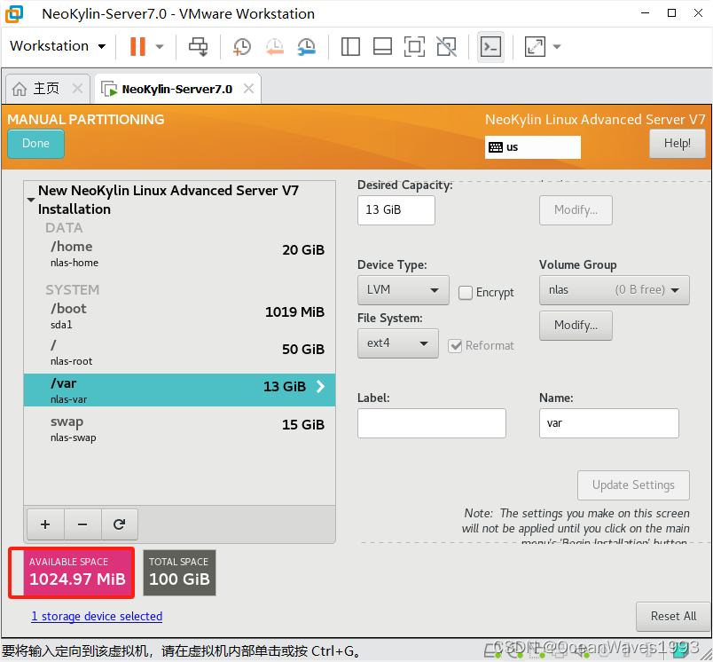Select the / root 50 GiB partition
The image size is (713, 662).
point(180,352)
